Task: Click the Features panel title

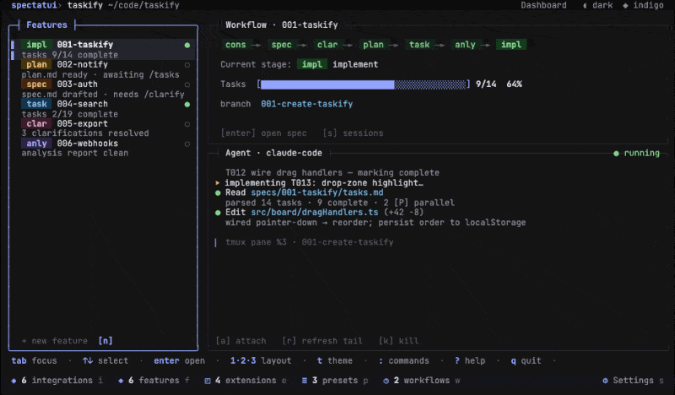Action: (x=47, y=25)
